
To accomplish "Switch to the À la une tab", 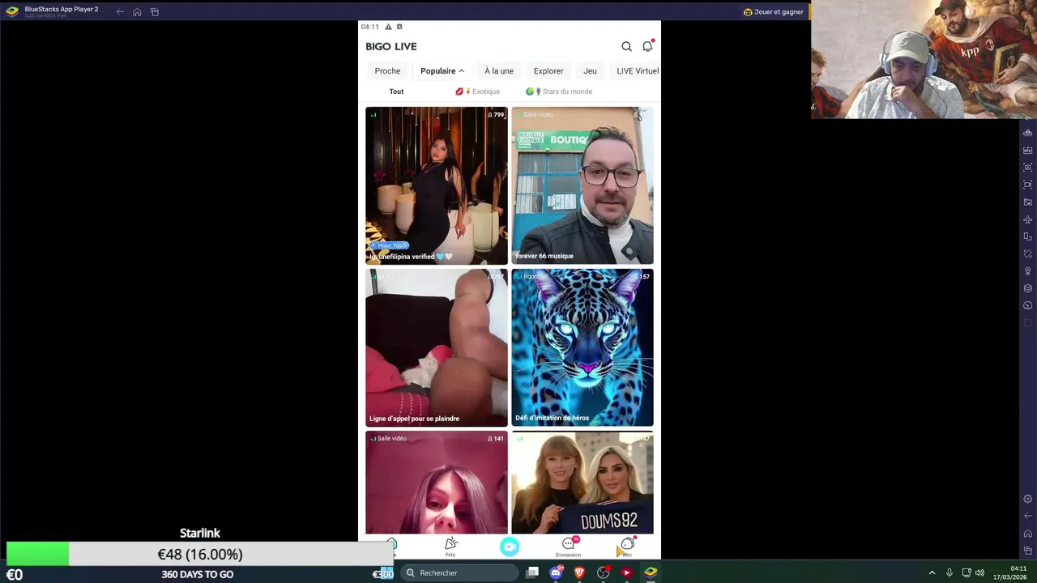I will 499,71.
